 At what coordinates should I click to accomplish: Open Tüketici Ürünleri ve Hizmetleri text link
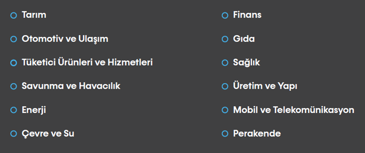pyautogui.click(x=87, y=63)
